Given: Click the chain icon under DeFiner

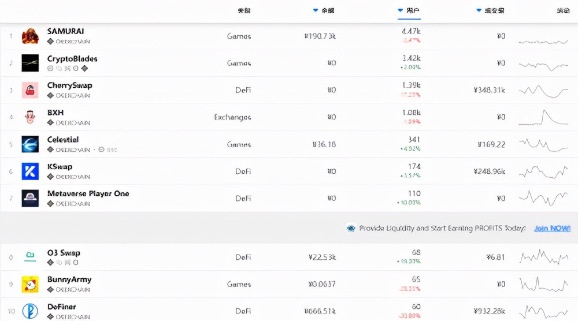Looking at the screenshot, I should click(50, 316).
